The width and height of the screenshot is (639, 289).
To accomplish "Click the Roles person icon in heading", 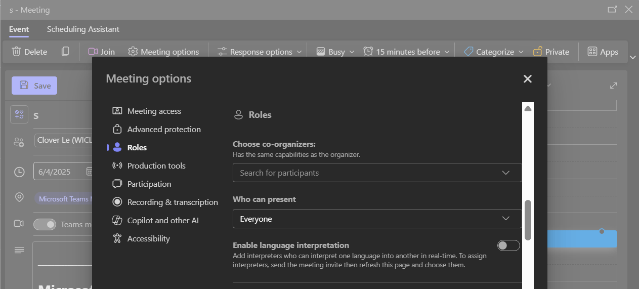I will [x=238, y=115].
